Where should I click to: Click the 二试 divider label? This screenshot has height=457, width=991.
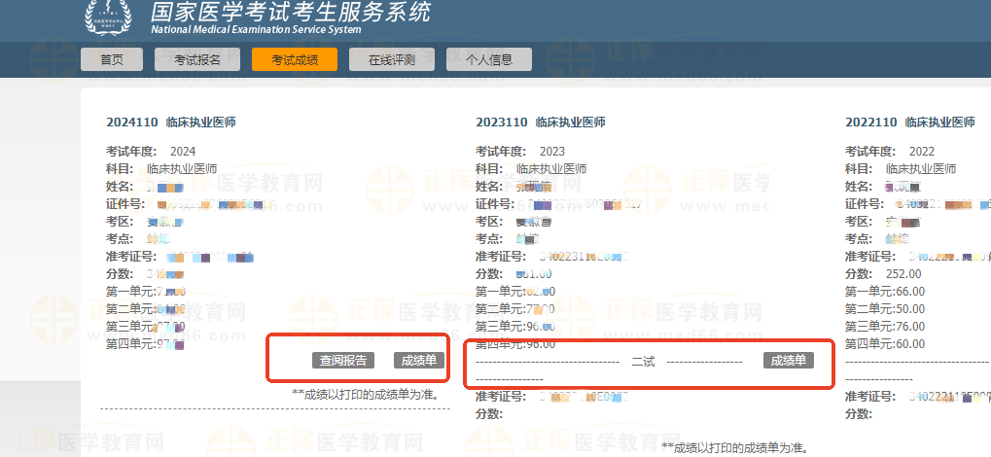643,362
